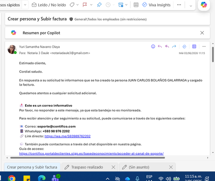
Task: Click the horizontal scroll right arrow
Action: pos(208,158)
